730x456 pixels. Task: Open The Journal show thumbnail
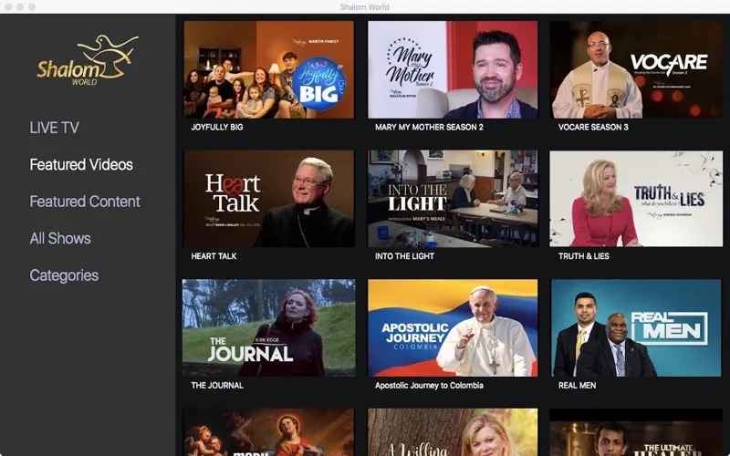[x=268, y=327]
